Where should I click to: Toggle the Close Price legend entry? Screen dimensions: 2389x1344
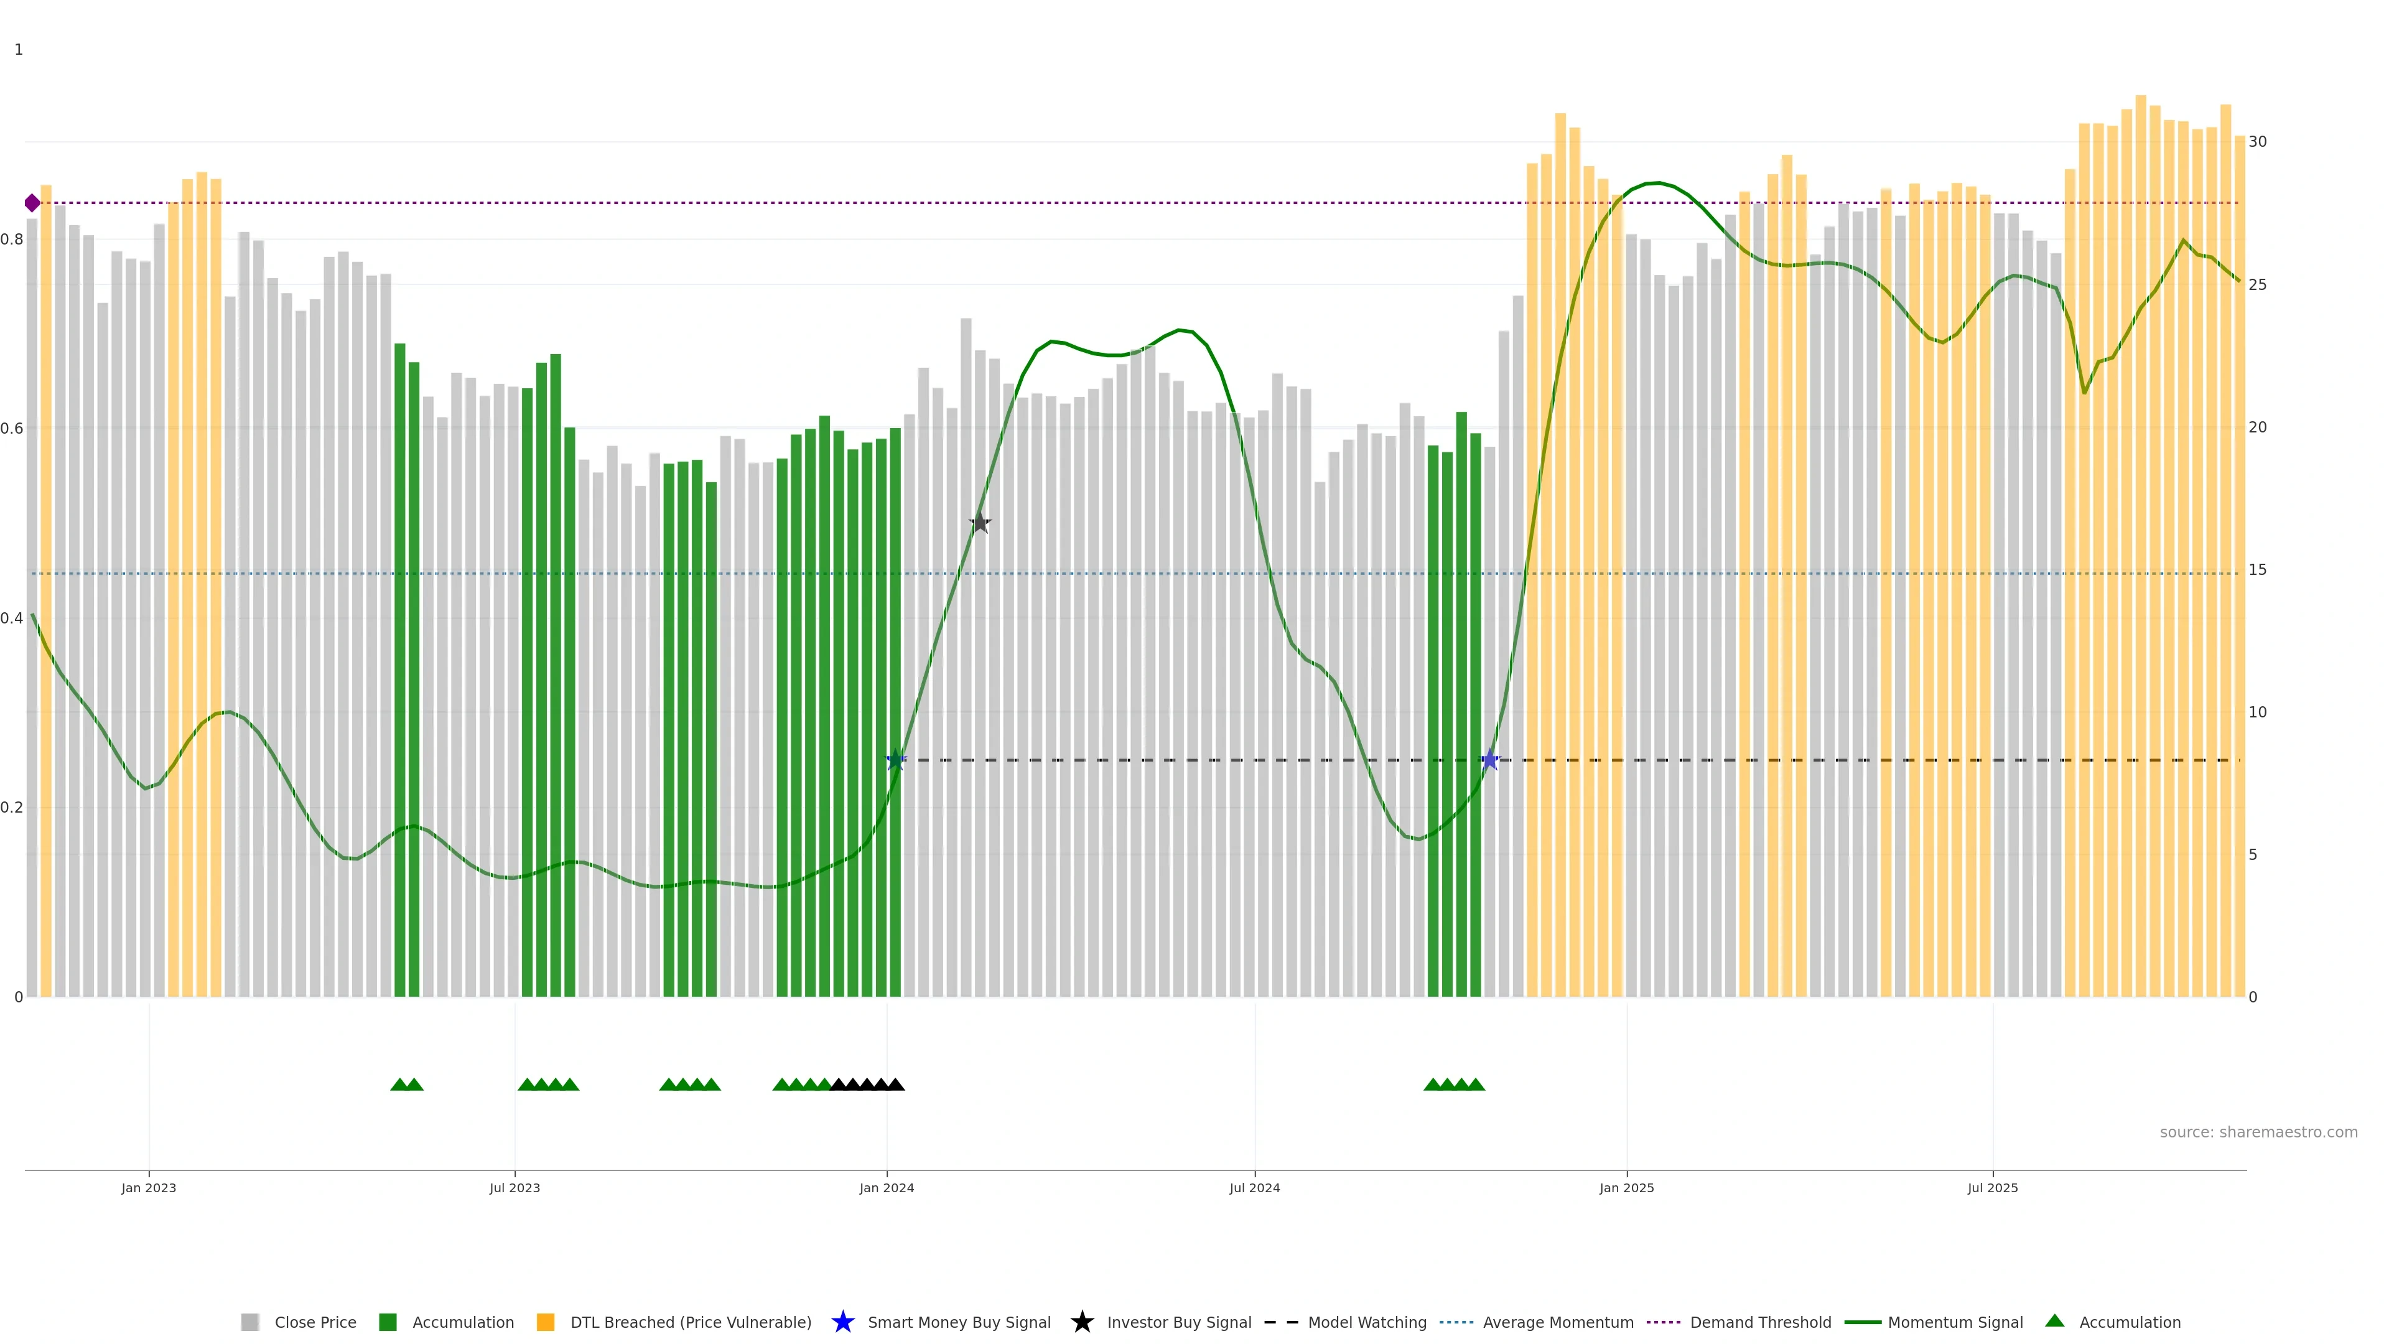(x=314, y=1323)
